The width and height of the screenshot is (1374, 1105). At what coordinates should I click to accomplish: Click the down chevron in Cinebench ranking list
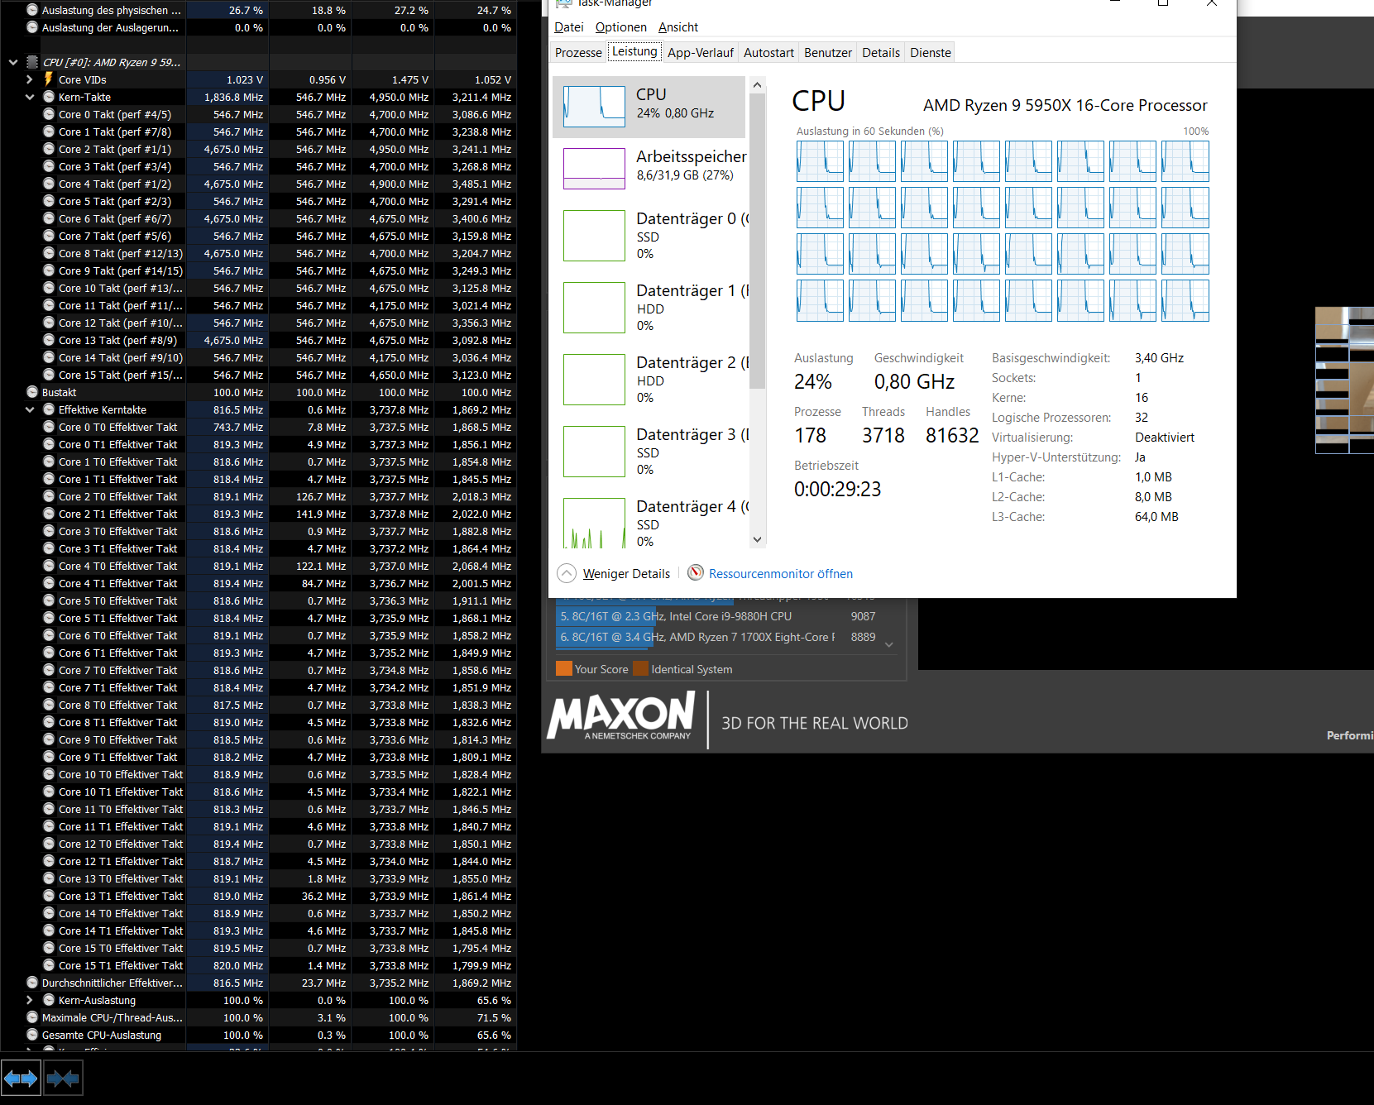889,645
